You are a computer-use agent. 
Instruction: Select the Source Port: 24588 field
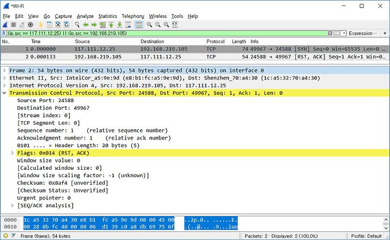point(45,101)
